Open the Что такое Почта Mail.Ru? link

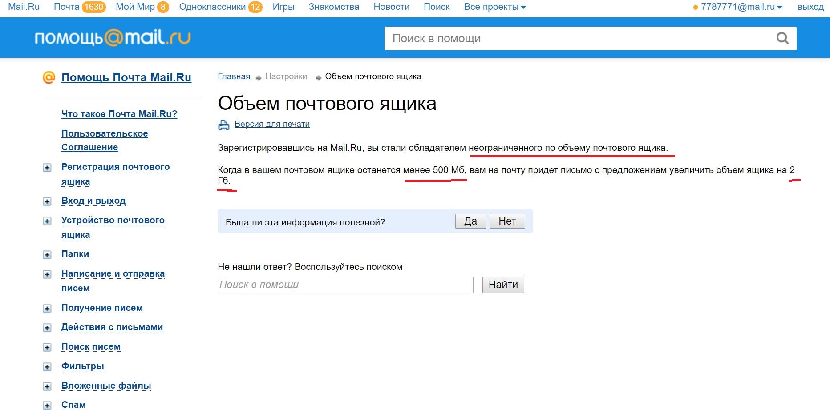[x=119, y=114]
